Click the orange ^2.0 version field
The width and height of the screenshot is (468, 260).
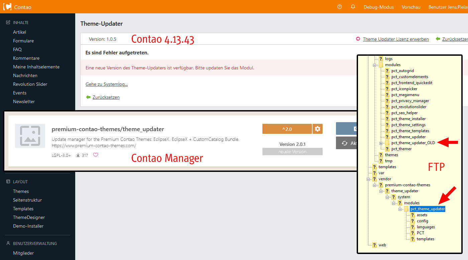[x=287, y=129]
